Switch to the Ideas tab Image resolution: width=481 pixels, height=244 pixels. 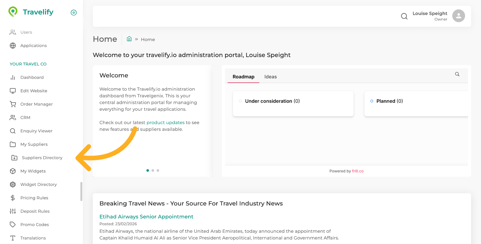pos(271,77)
